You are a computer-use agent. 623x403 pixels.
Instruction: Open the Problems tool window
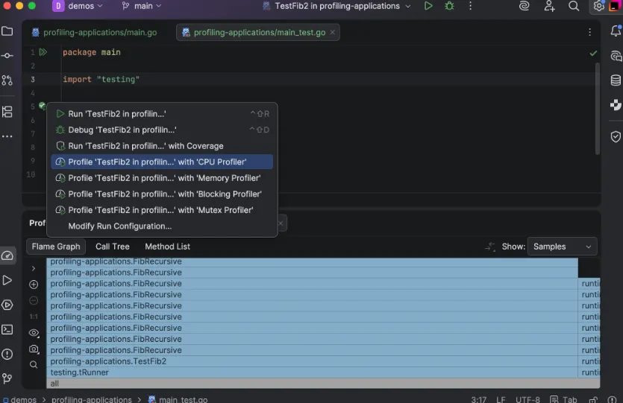point(7,354)
